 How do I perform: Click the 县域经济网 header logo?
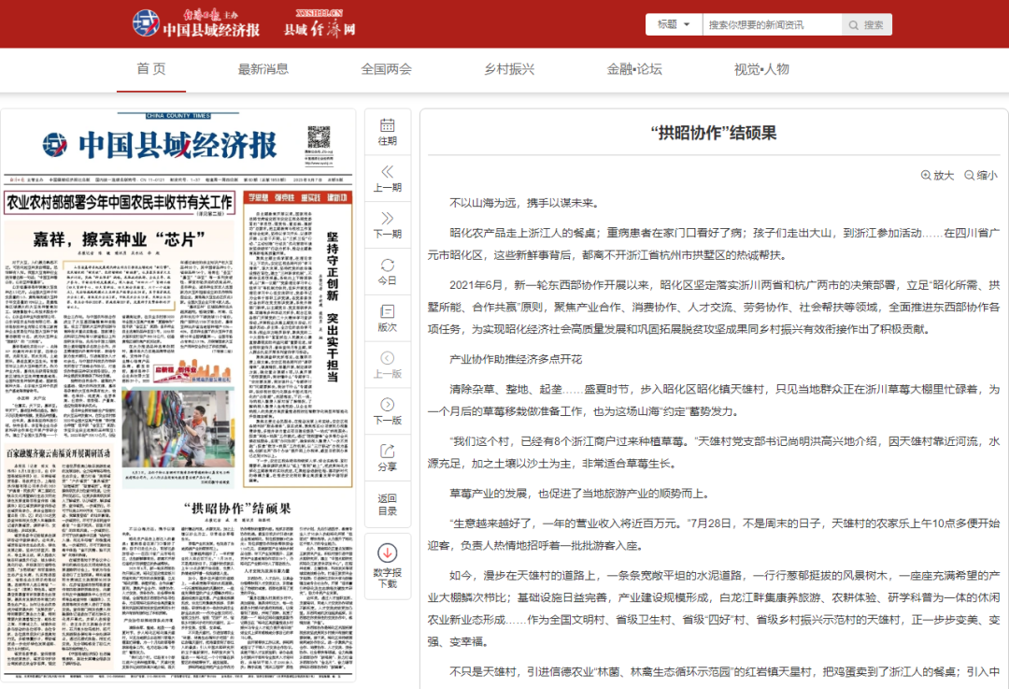(320, 23)
